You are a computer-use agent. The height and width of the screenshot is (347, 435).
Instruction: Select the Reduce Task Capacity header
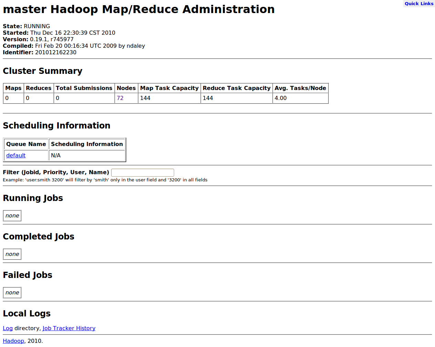point(237,88)
